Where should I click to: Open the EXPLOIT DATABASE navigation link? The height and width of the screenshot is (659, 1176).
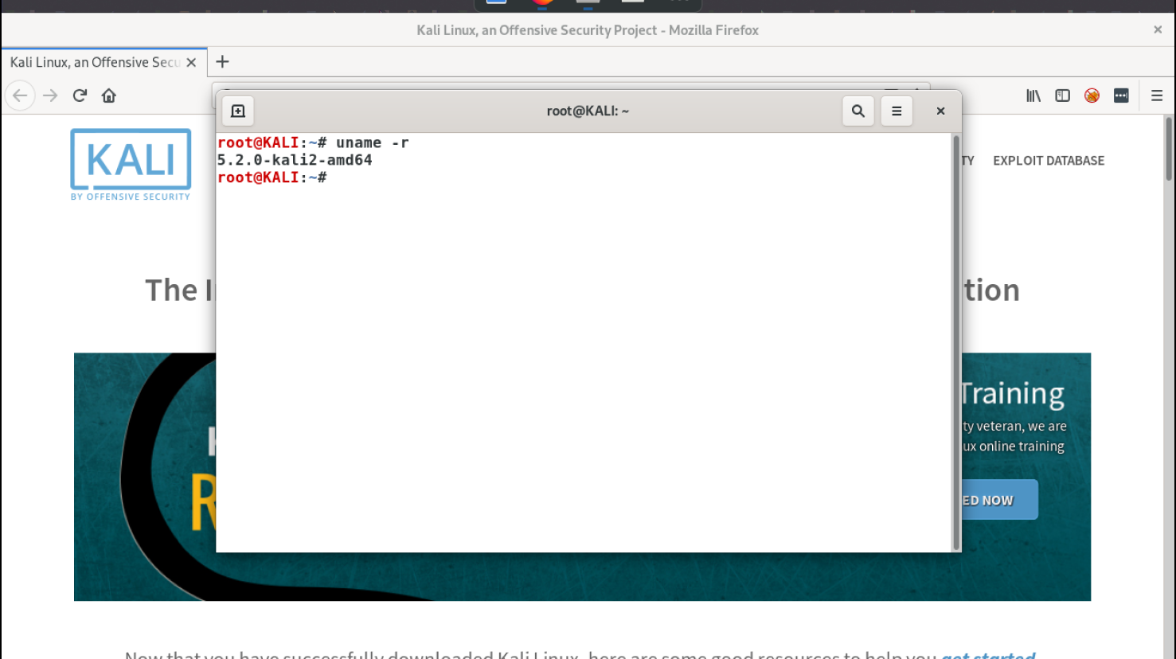click(x=1048, y=161)
